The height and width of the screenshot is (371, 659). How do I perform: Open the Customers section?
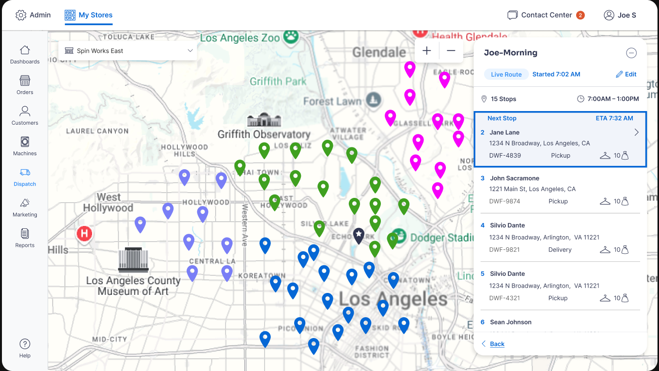point(25,115)
